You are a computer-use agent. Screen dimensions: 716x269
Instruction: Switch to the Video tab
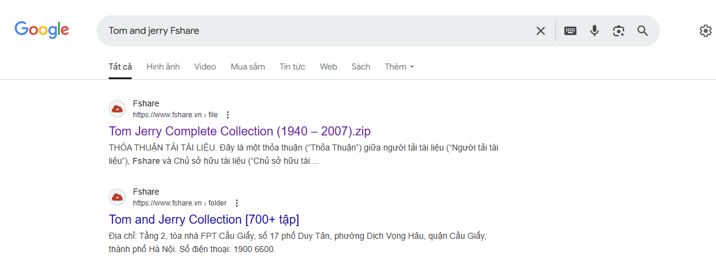point(205,66)
